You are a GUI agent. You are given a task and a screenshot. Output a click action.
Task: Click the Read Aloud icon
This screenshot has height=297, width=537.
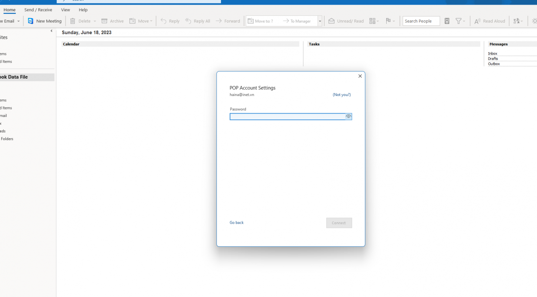pyautogui.click(x=478, y=21)
